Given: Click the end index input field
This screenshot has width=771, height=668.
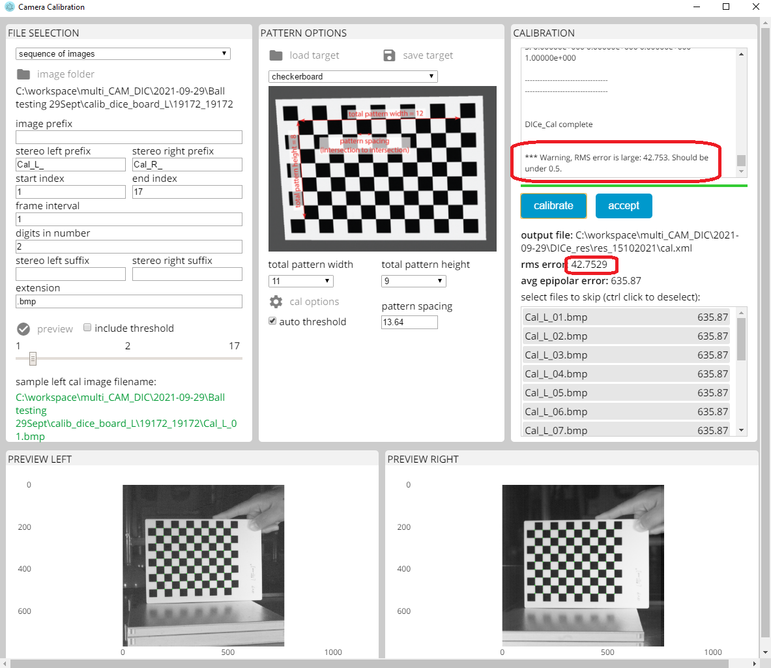Looking at the screenshot, I should (x=187, y=192).
